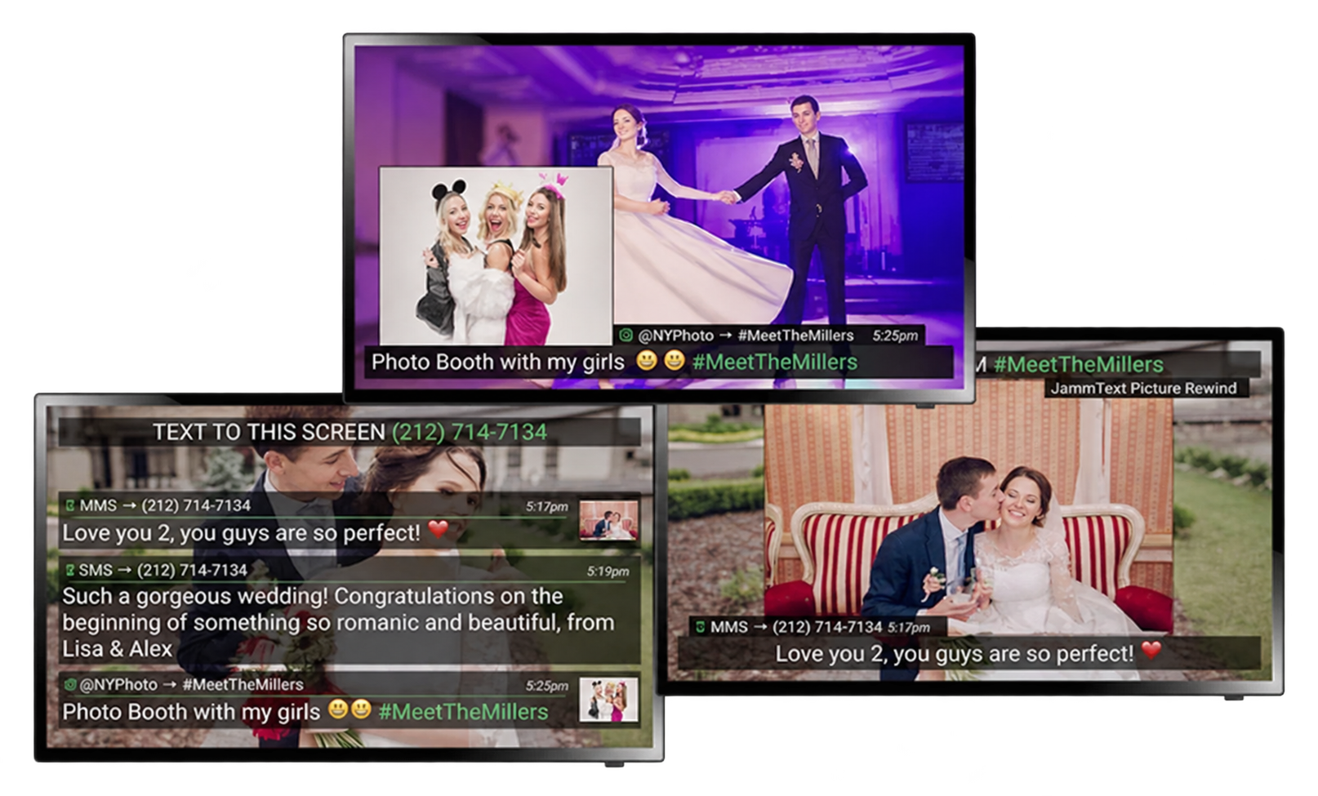This screenshot has height=796, width=1318.
Task: Click first smiley emoji on top screen caption
Action: 647,360
